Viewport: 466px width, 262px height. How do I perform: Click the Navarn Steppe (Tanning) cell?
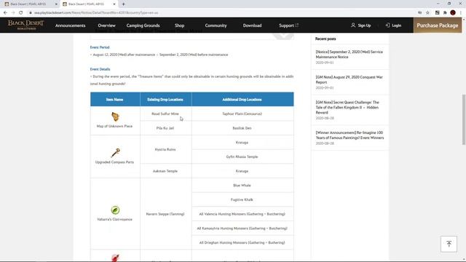pos(165,214)
